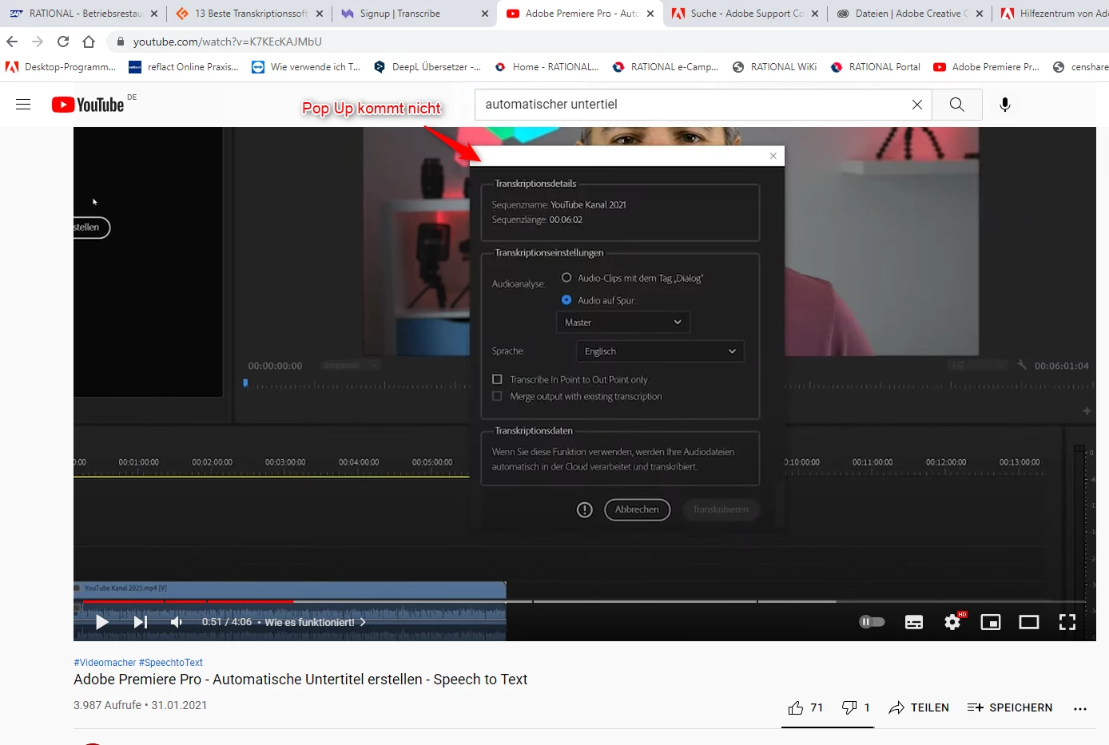The image size is (1109, 745).
Task: Click the YouTube logo
Action: click(x=88, y=105)
